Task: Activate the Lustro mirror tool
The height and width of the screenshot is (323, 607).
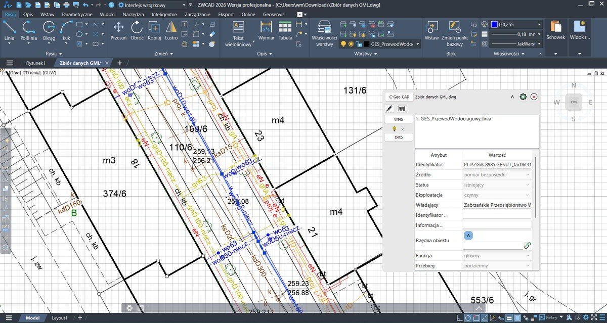Action: [x=171, y=30]
